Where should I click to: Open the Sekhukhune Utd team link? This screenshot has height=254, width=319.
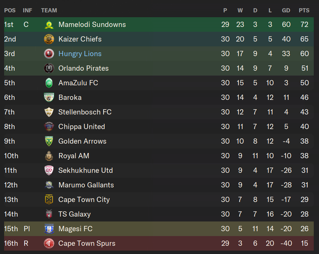85,170
